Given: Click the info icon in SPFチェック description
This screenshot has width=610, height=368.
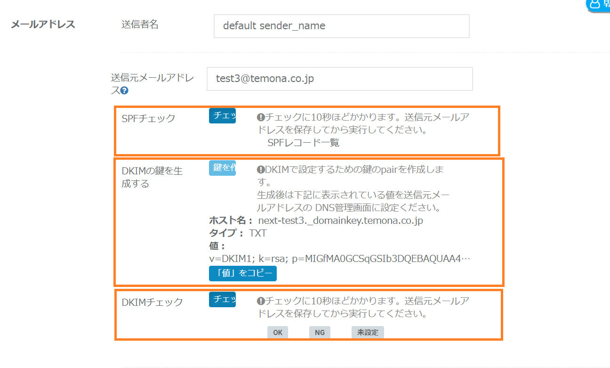Looking at the screenshot, I should click(260, 117).
